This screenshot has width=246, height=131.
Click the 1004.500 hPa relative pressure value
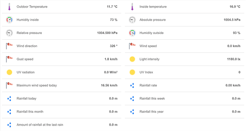107,33
